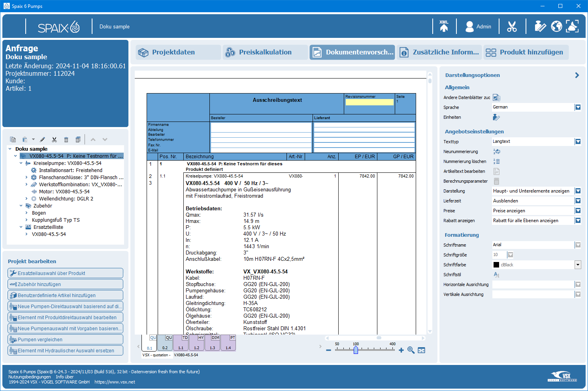The image size is (588, 391).
Task: Click the delete all trash icon
Action: tap(78, 139)
